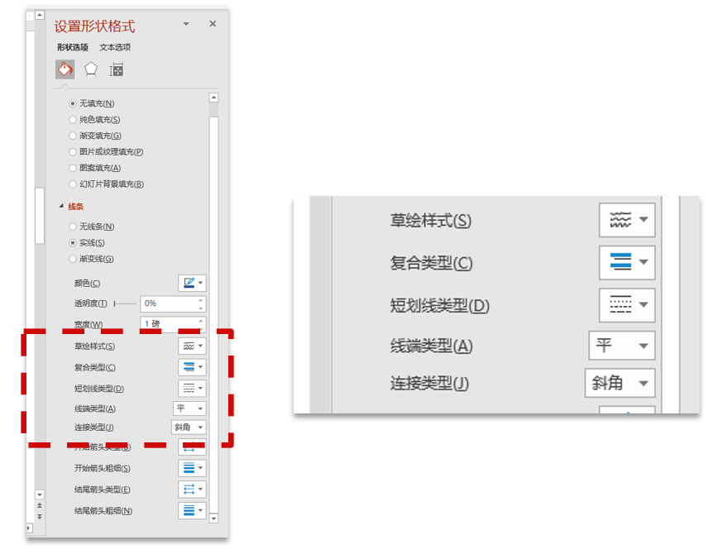Switch to the 文本选项 tab
The height and width of the screenshot is (554, 727).
[x=114, y=47]
